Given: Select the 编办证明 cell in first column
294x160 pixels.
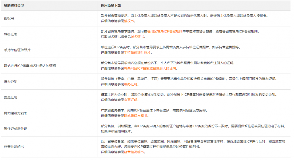Looking at the screenshot, I should (11, 82).
